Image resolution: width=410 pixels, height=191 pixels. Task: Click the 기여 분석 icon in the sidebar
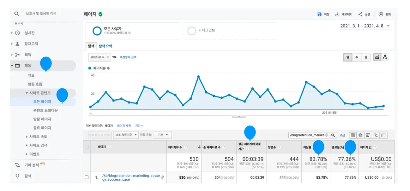(17, 165)
